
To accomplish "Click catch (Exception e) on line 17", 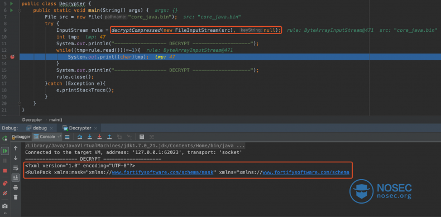I will click(x=77, y=84).
